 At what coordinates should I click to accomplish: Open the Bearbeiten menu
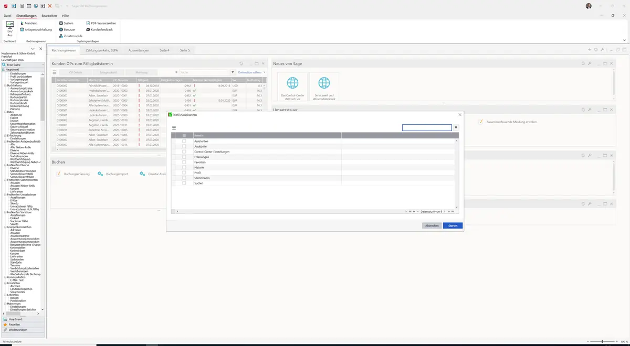[49, 16]
